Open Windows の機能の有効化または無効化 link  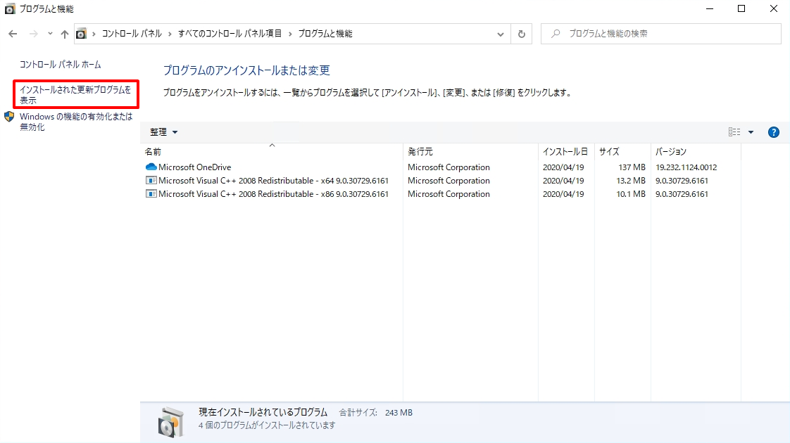76,122
